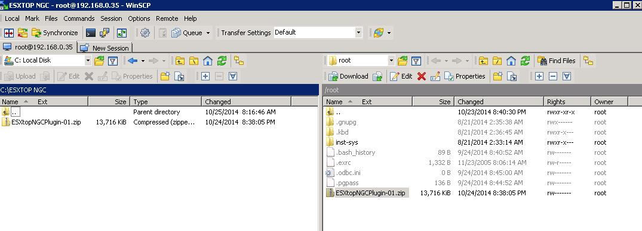Screen dimensions: 642x231
Task: Open the Commands menu
Action: point(79,18)
